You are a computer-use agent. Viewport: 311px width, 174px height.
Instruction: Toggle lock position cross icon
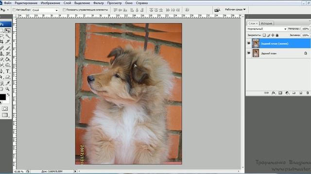click(x=273, y=35)
